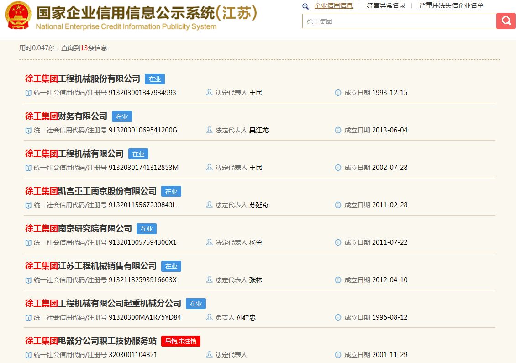Click the info icon beside 成立日期 2013-06-04
This screenshot has height=363, width=516.
coord(338,130)
